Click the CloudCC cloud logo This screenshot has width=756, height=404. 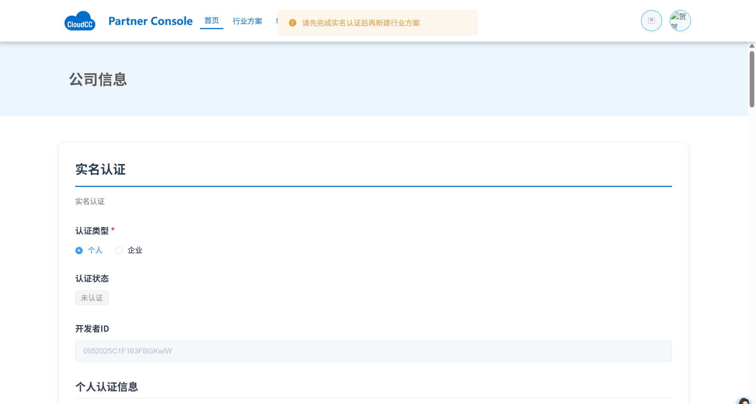pos(80,21)
